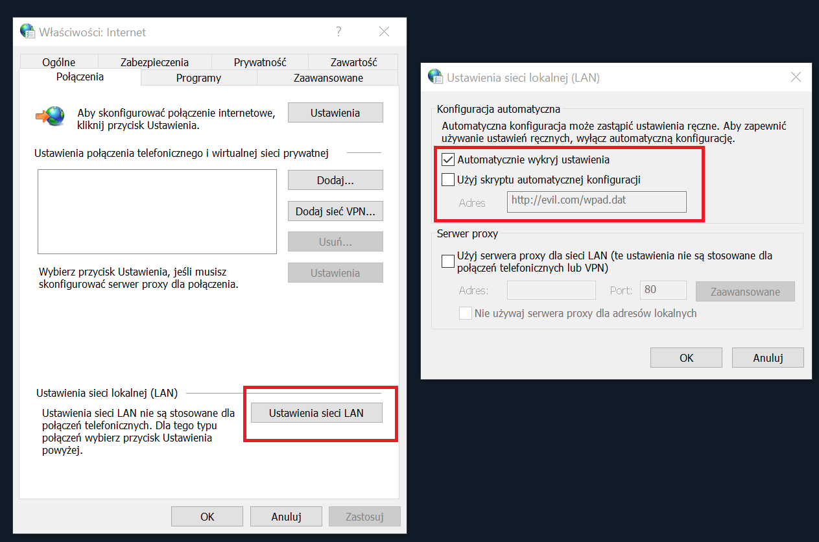Go to the Zaawansowane tab

[328, 78]
